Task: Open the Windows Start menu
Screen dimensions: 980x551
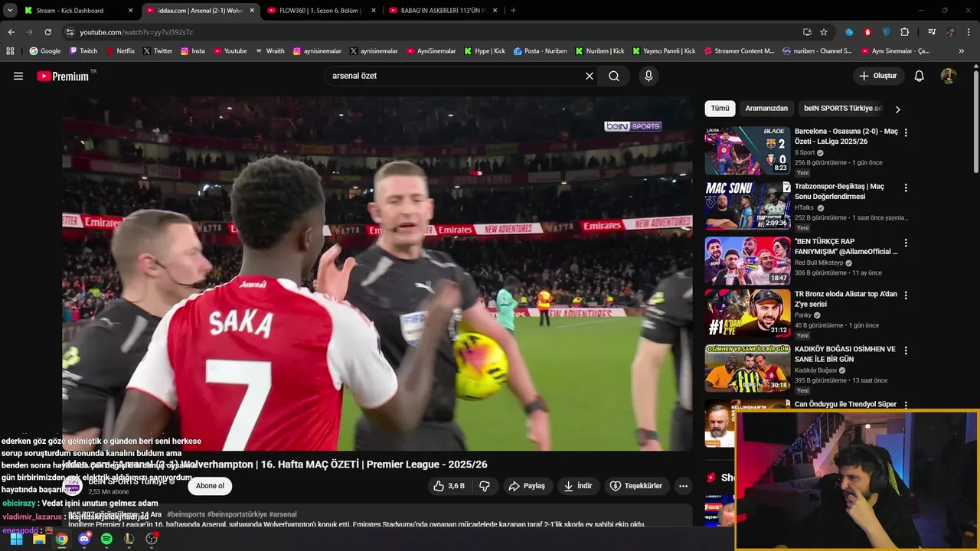Action: point(16,539)
